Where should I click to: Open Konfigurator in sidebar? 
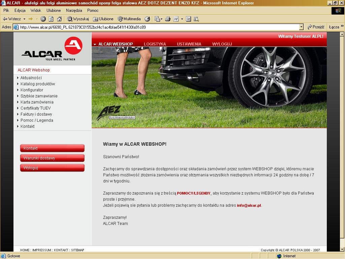[32, 90]
